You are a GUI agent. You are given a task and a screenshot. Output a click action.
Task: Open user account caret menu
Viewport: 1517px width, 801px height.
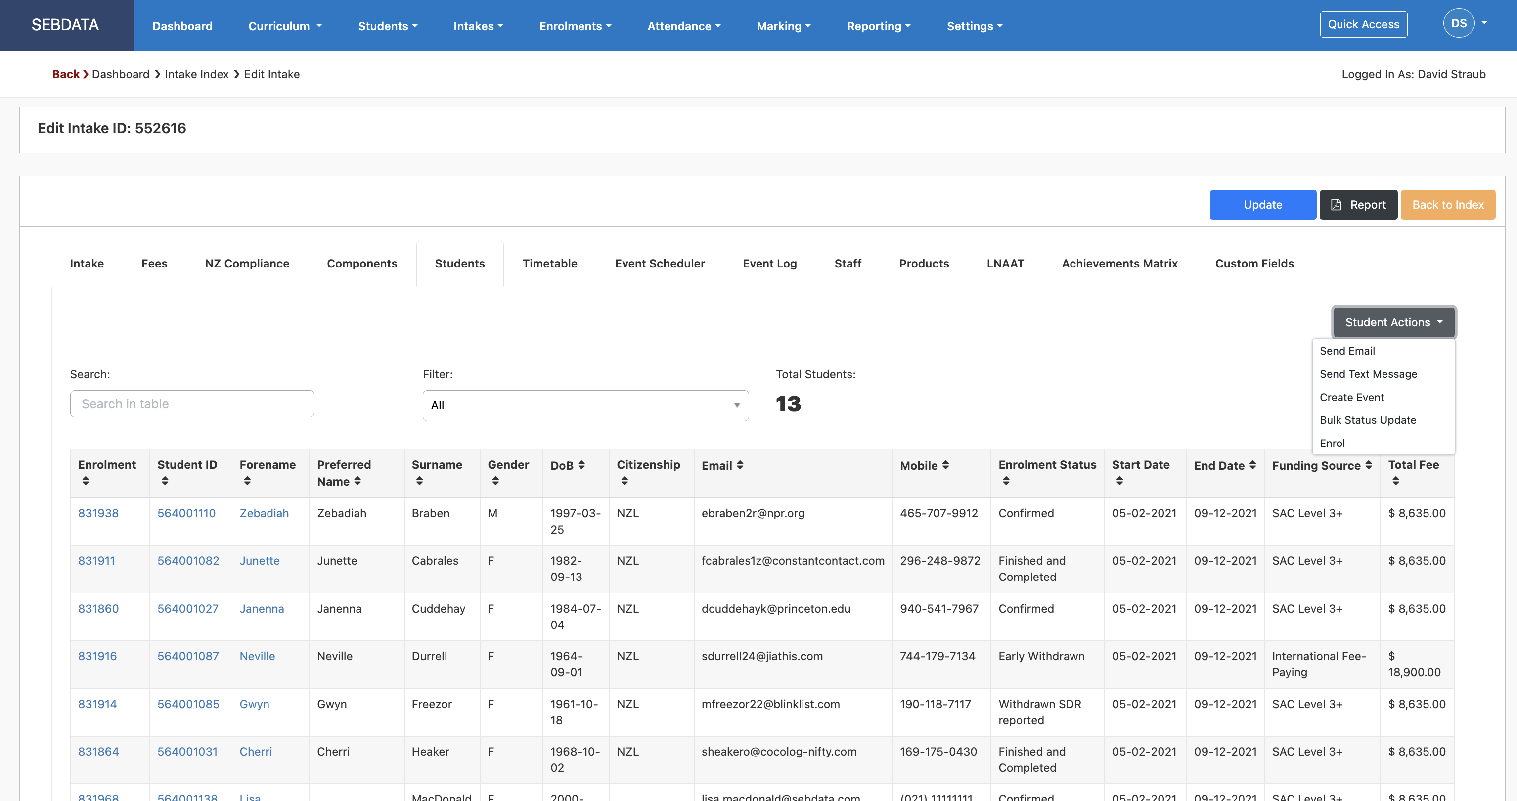tap(1484, 23)
